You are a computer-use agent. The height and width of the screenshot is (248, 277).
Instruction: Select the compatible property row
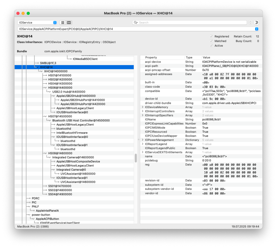201,93
